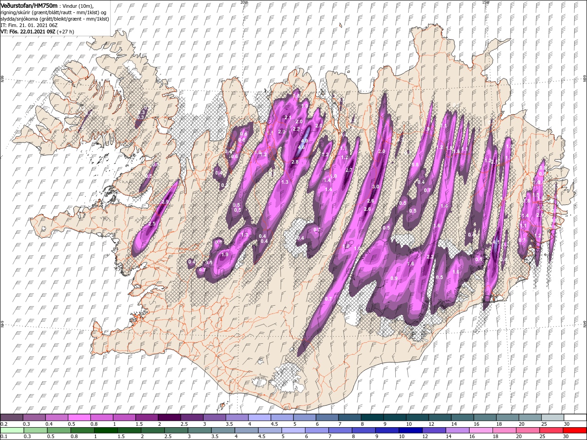Viewport: 587px width, 440px height.
Task: Click the 15W longitude label
Action: (x=486, y=2)
